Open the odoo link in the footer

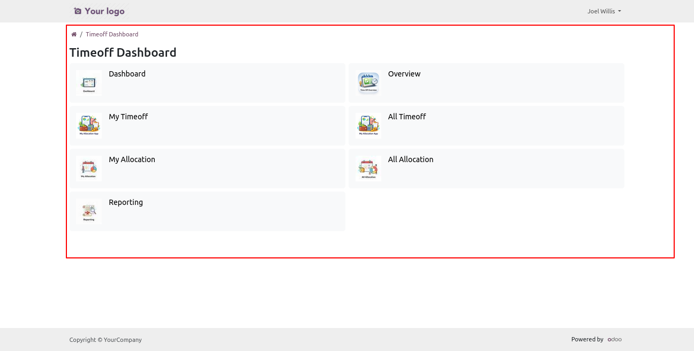[615, 339]
